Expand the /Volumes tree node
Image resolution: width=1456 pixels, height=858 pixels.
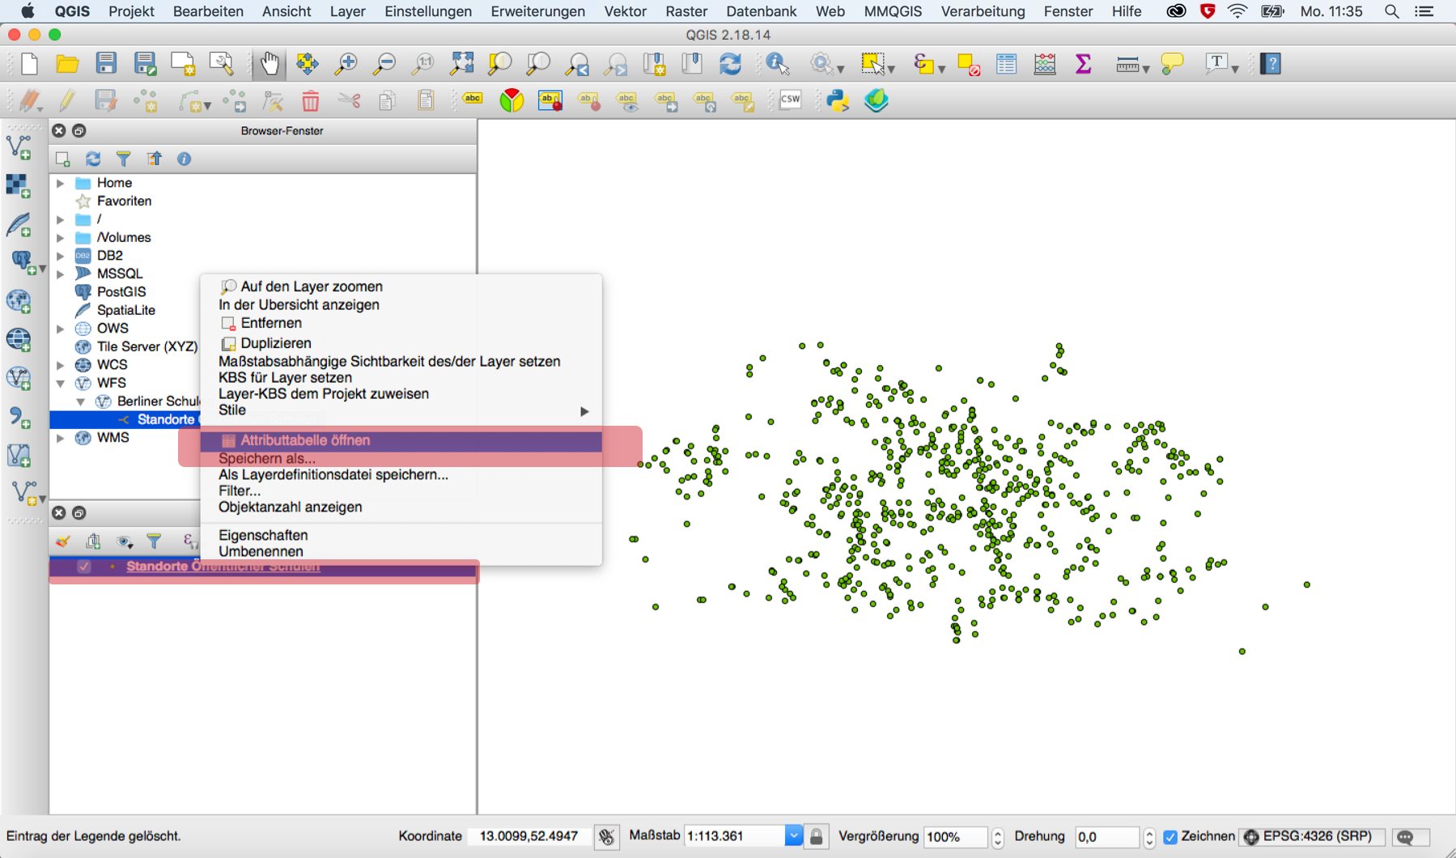[x=60, y=238]
